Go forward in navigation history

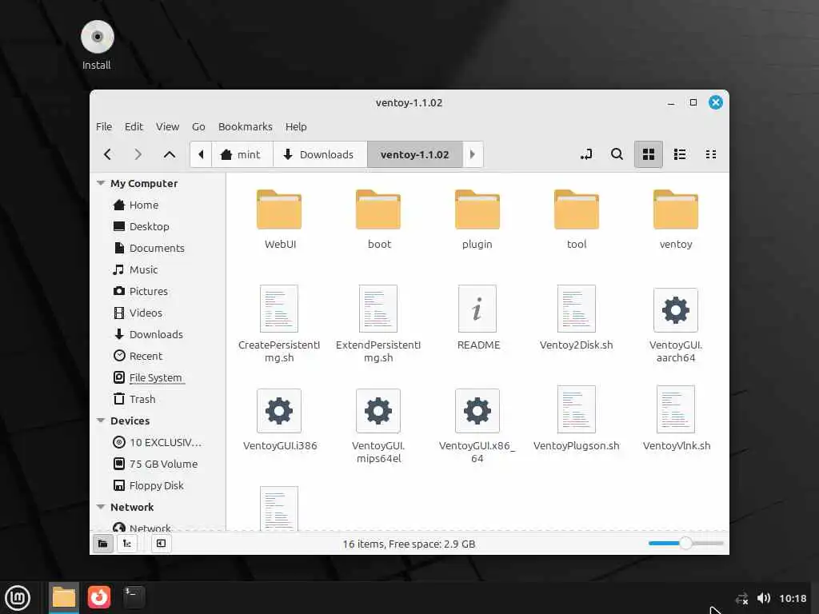[x=138, y=154]
